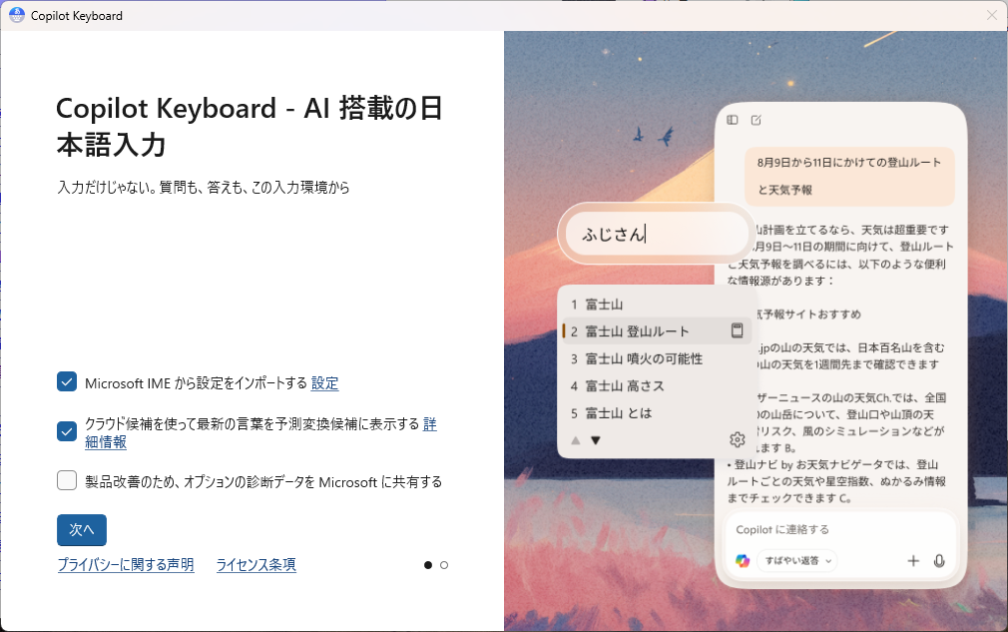Uncheck Microsoft IME から設定をインポートする checkbox

[x=67, y=382]
